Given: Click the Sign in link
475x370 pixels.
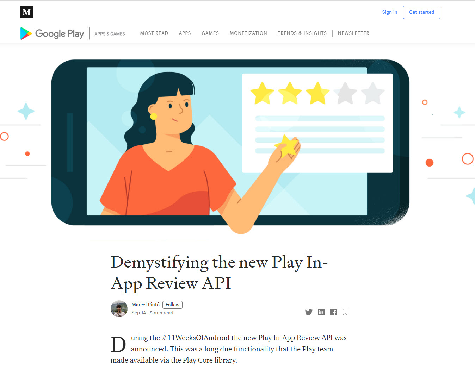Looking at the screenshot, I should tap(389, 12).
